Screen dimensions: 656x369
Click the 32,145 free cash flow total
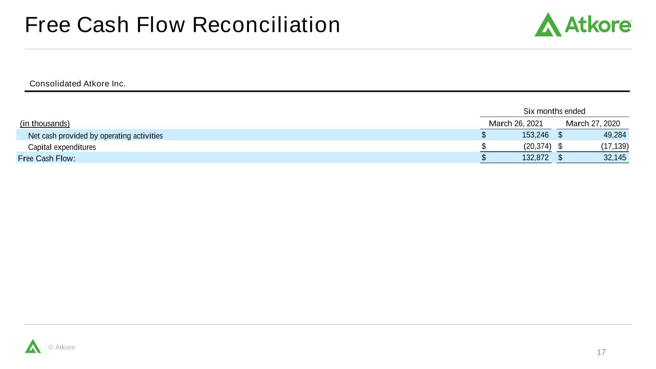(615, 157)
